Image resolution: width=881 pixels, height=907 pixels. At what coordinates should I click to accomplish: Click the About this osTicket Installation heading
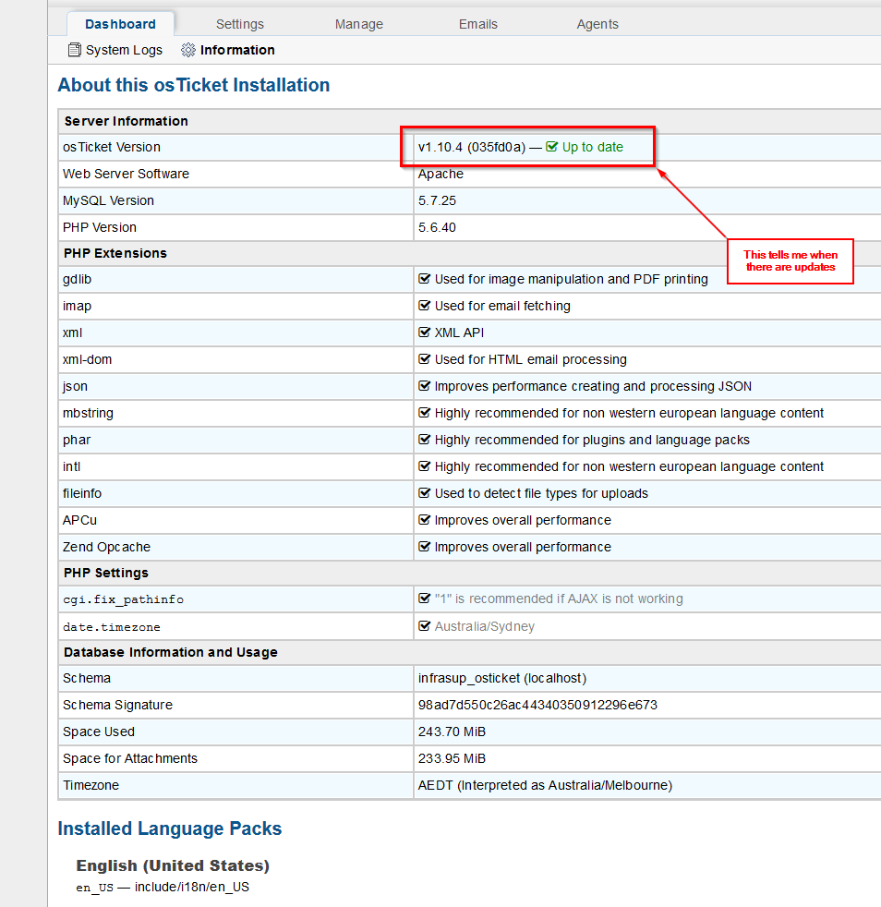(x=194, y=85)
